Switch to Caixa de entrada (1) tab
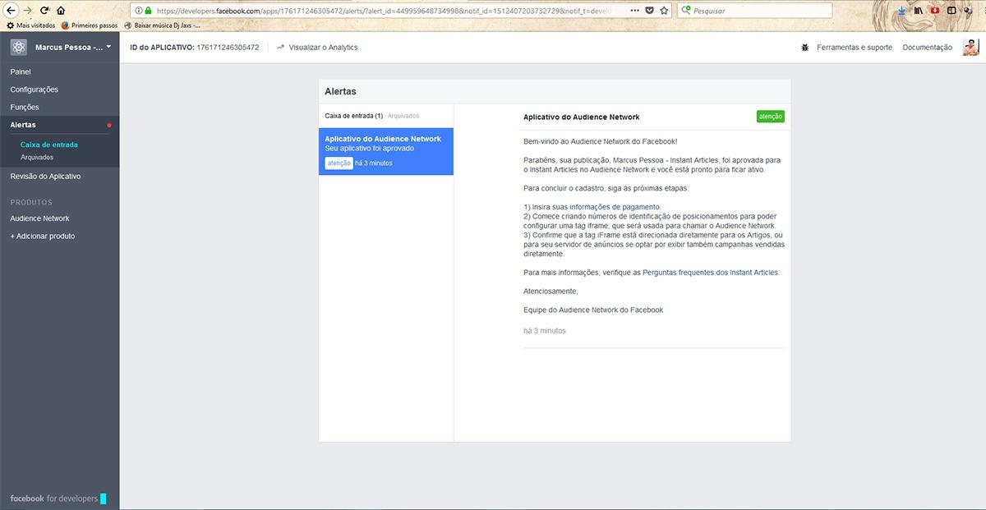This screenshot has width=986, height=510. 353,116
